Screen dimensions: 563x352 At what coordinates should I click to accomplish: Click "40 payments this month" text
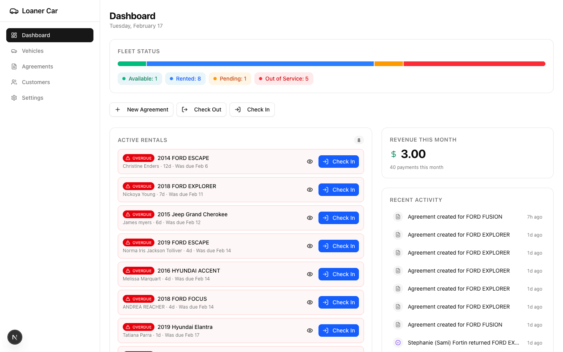[416, 167]
